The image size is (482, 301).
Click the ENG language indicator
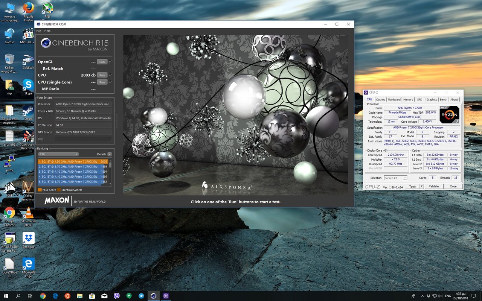[x=448, y=296]
